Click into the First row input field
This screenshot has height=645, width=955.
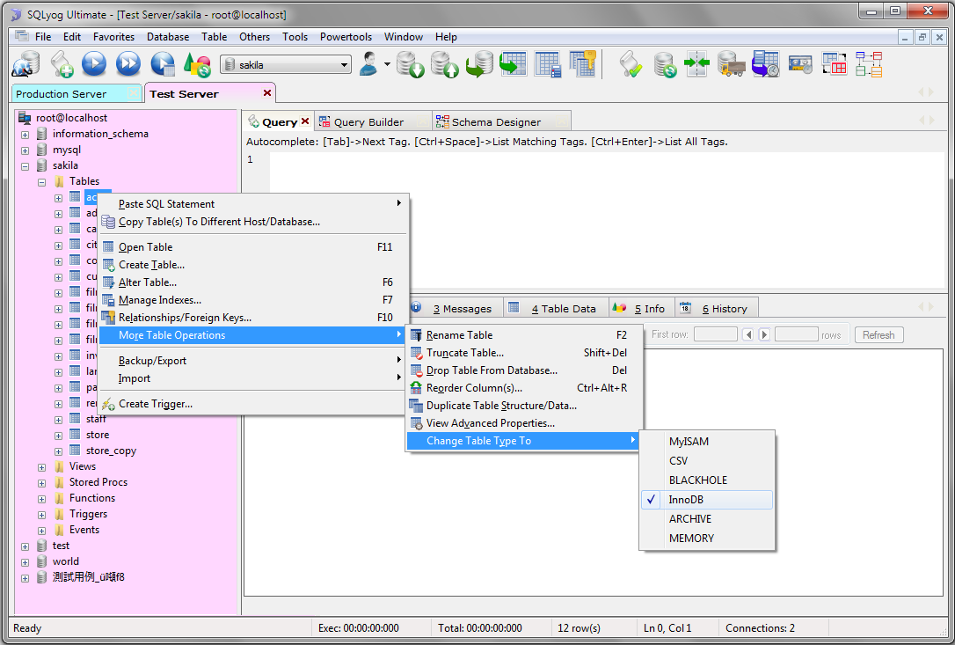point(715,334)
